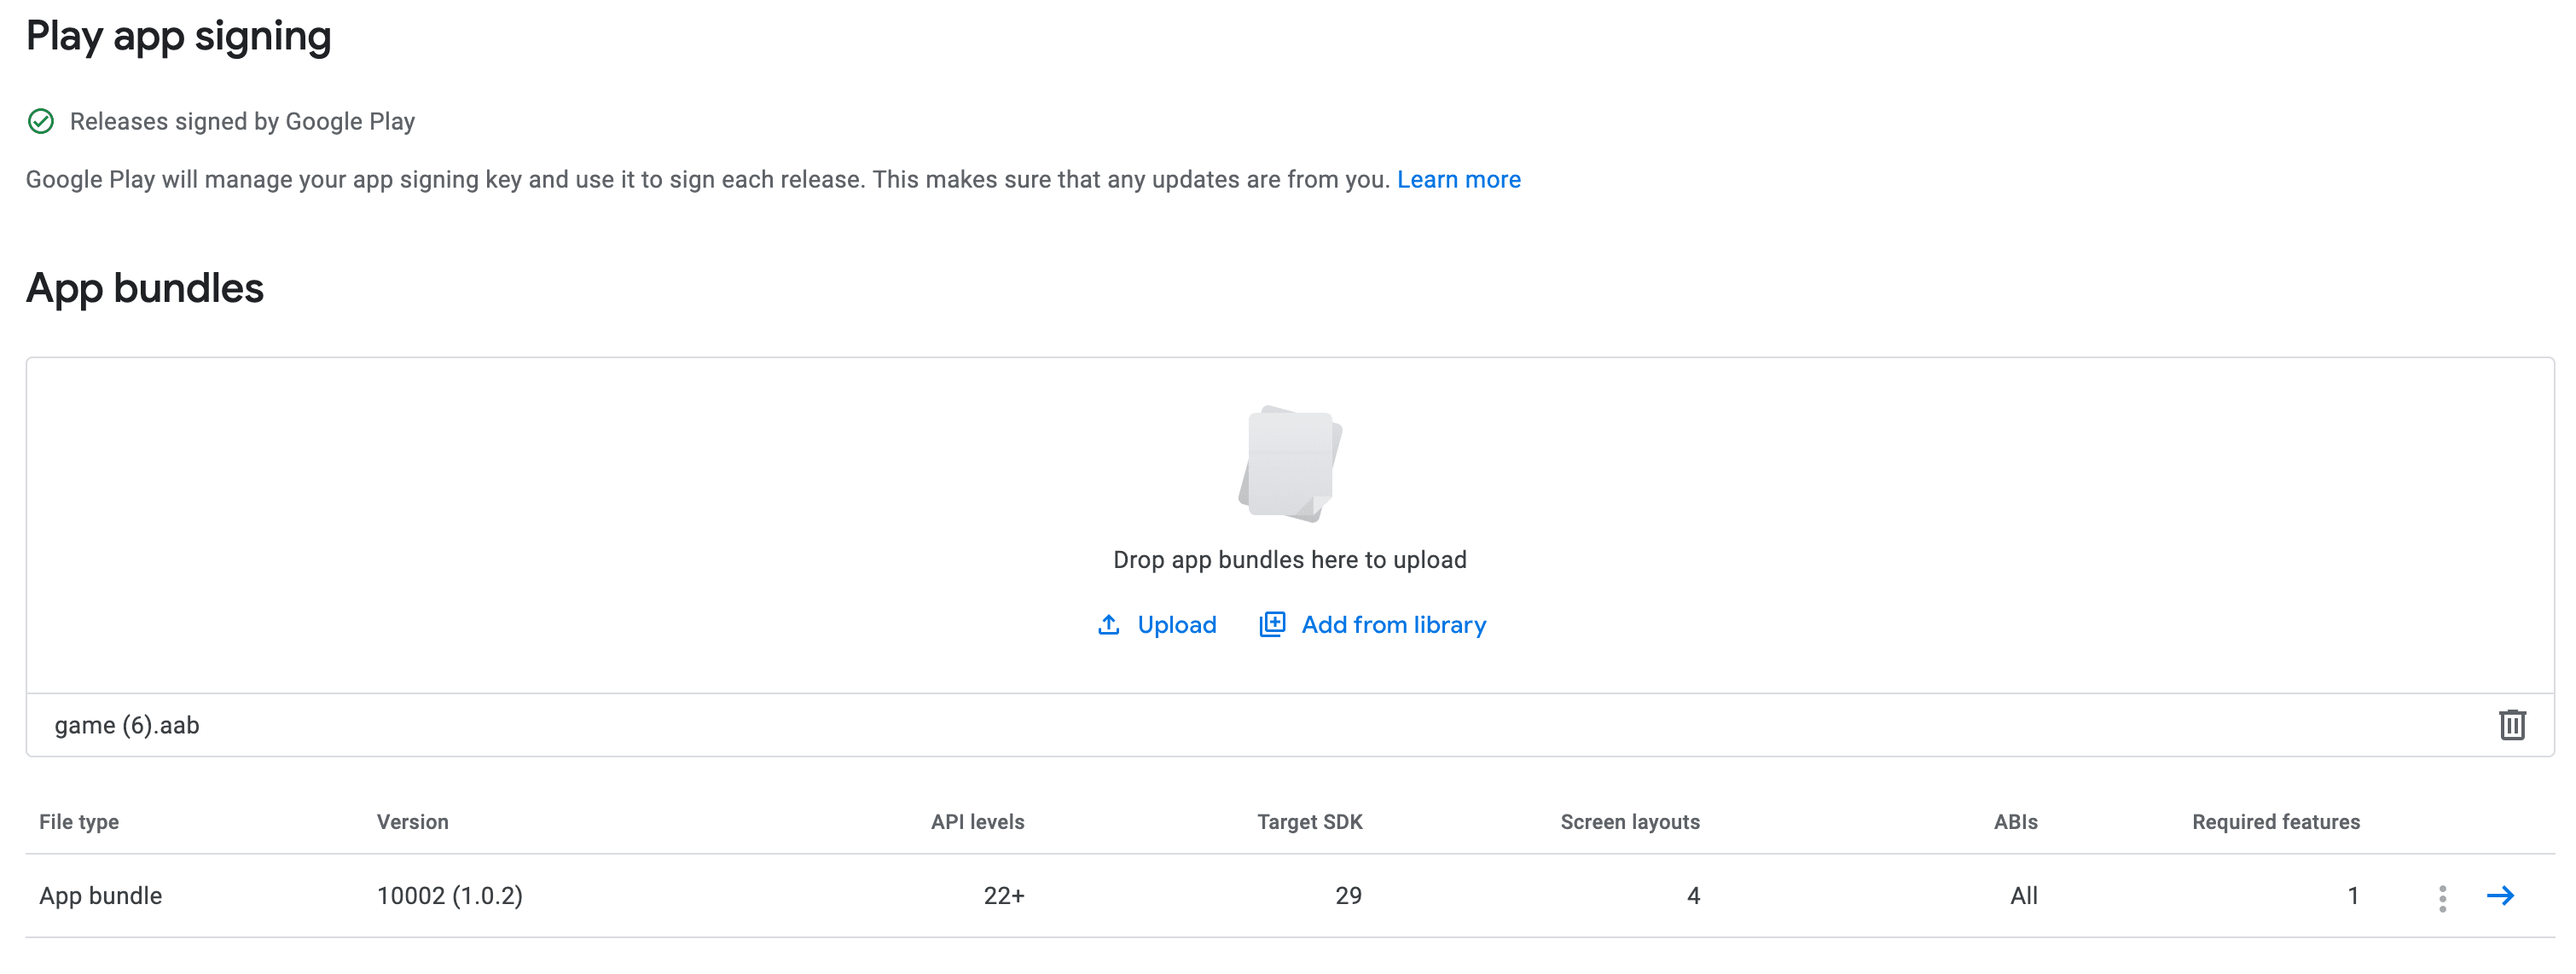
Task: Click the Add from library icon
Action: click(1271, 625)
